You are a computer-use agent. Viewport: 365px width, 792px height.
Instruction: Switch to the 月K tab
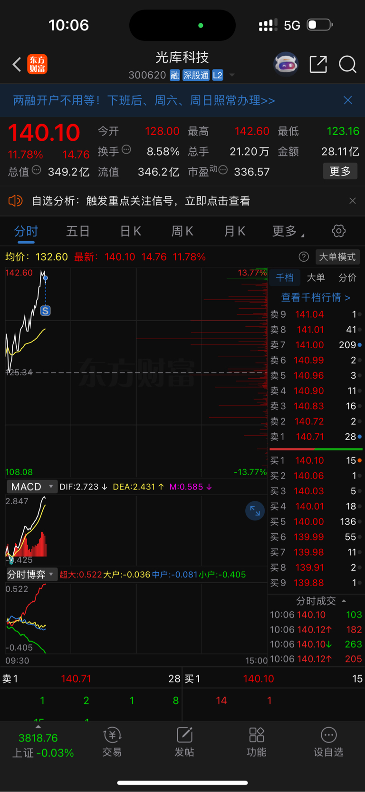[x=235, y=231]
